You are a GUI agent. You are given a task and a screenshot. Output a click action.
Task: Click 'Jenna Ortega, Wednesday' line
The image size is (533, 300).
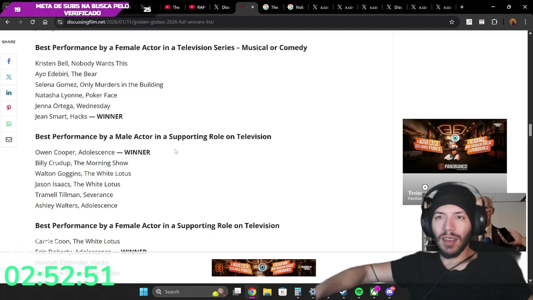coord(73,106)
